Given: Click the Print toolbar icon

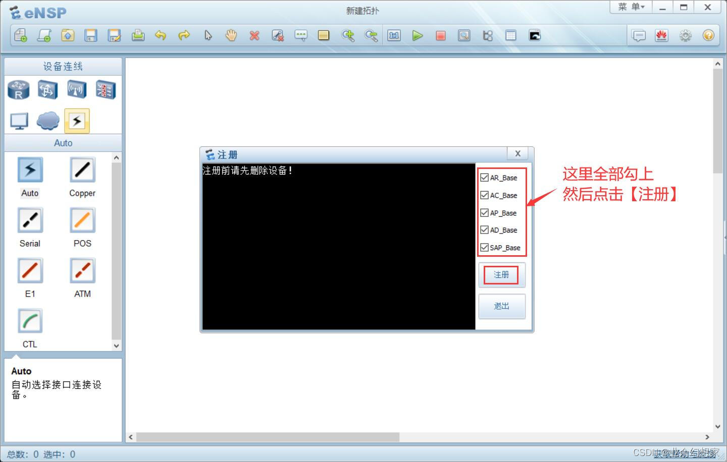Looking at the screenshot, I should [x=138, y=35].
